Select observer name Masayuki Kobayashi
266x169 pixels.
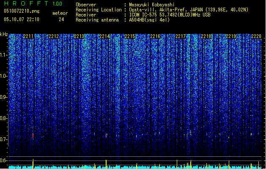(x=152, y=5)
